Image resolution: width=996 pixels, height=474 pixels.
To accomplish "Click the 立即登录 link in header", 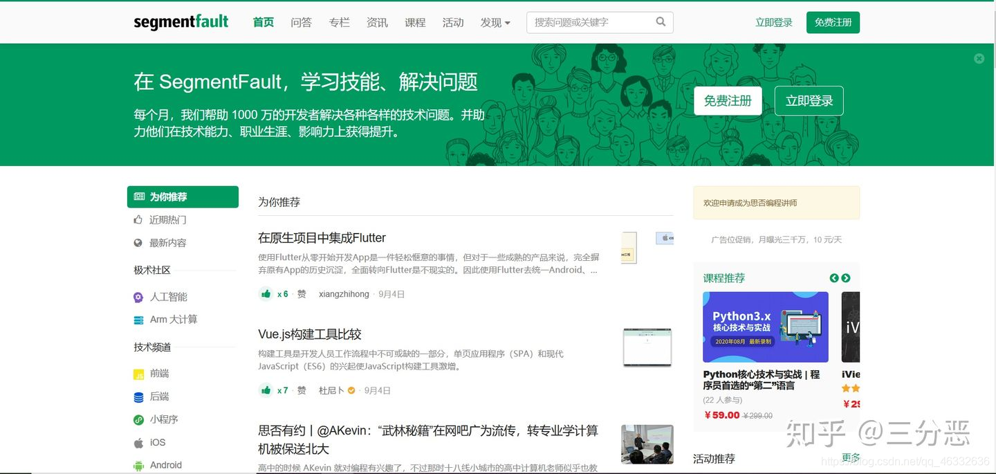I will click(774, 22).
